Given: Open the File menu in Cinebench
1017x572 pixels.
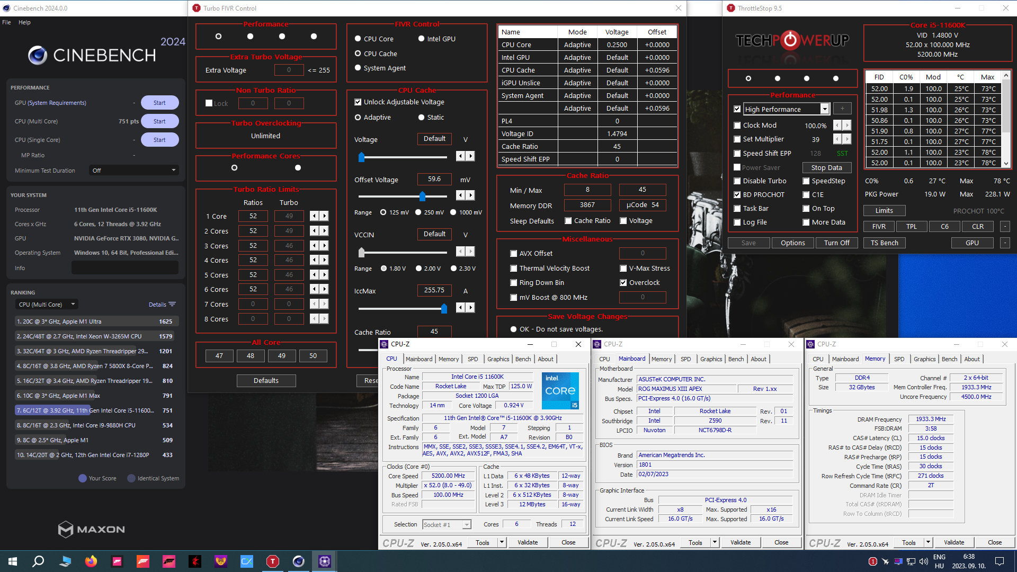Looking at the screenshot, I should pyautogui.click(x=6, y=22).
